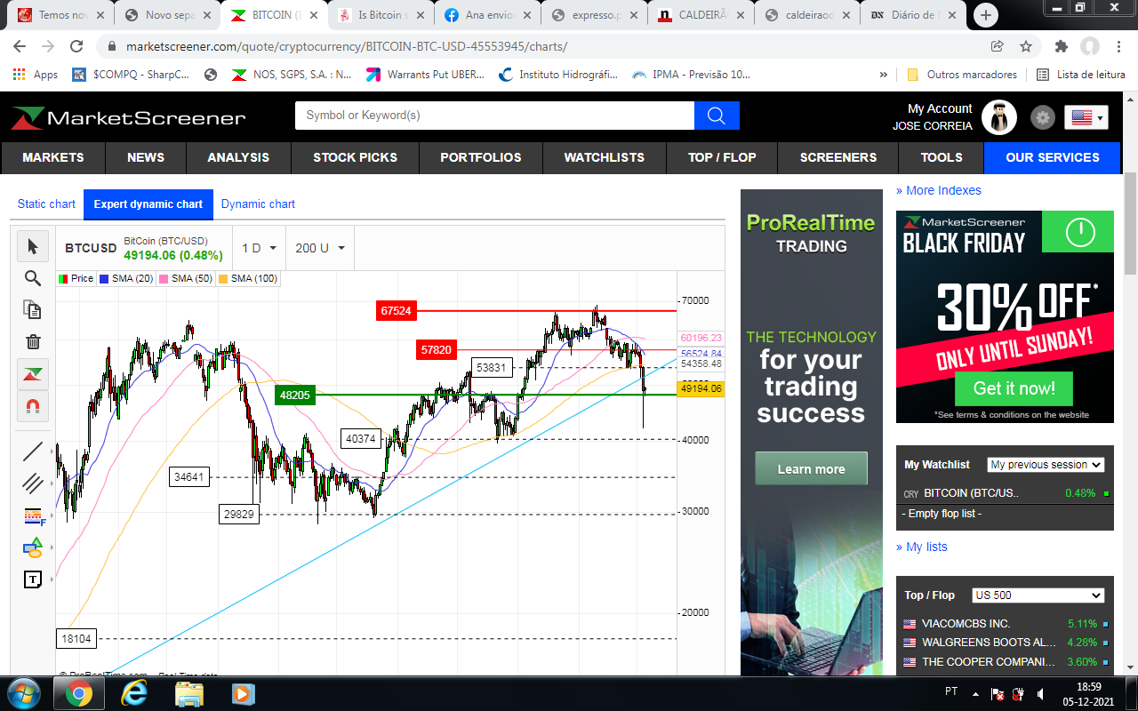Open the browser extensions puzzle icon
This screenshot has height=711, width=1138.
point(1061,46)
